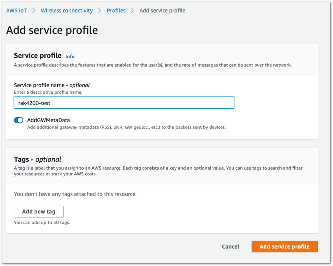The height and width of the screenshot is (266, 333).
Task: Click the gateway metadata description text
Action: pyautogui.click(x=126, y=127)
